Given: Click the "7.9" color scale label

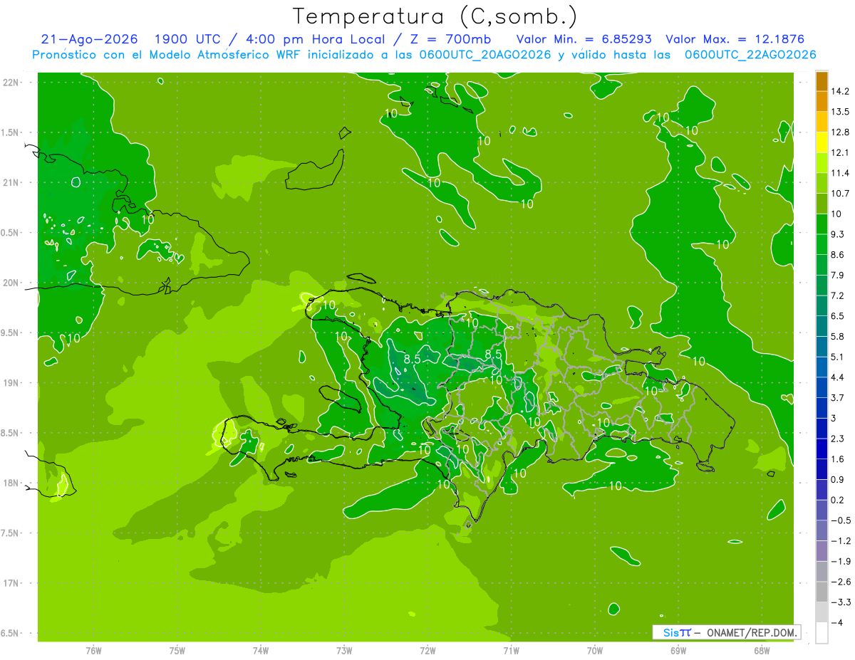Looking at the screenshot, I should click(838, 275).
